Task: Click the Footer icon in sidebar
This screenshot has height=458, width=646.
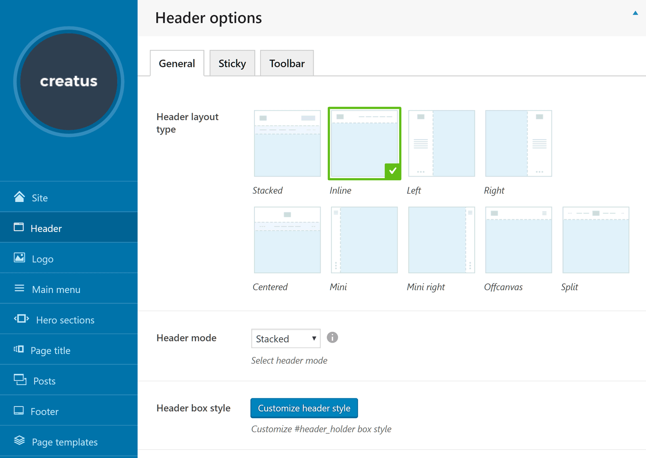Action: click(19, 410)
